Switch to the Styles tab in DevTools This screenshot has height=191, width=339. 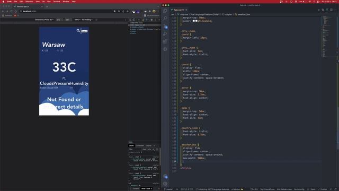(131, 145)
